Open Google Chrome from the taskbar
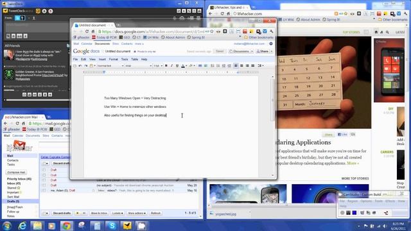 click(67, 225)
